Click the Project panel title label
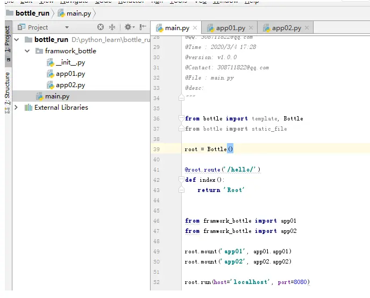This screenshot has height=298, width=370. [38, 27]
